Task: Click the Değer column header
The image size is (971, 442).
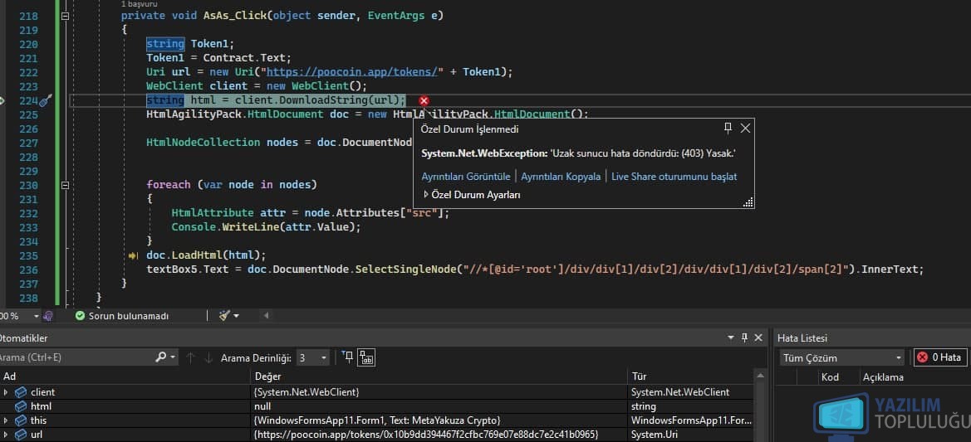Action: (439, 376)
